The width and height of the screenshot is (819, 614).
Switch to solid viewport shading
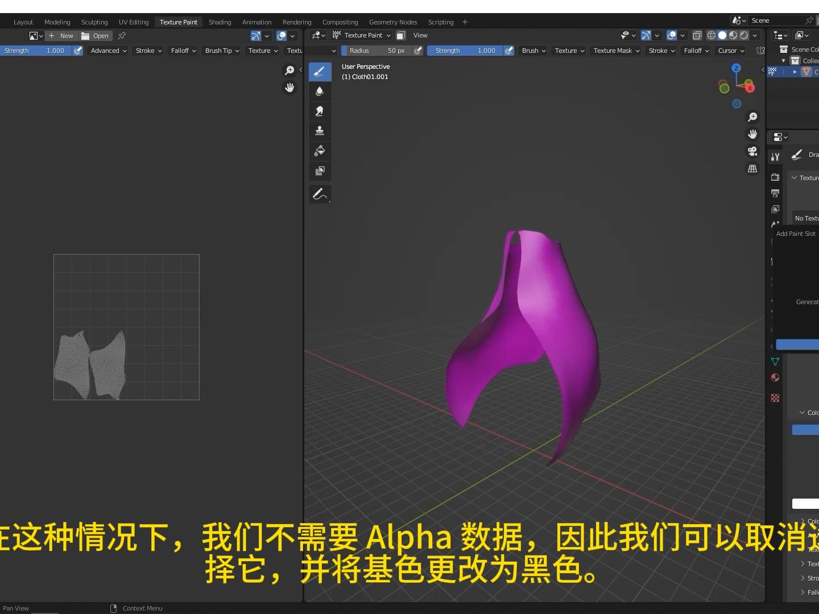(722, 35)
